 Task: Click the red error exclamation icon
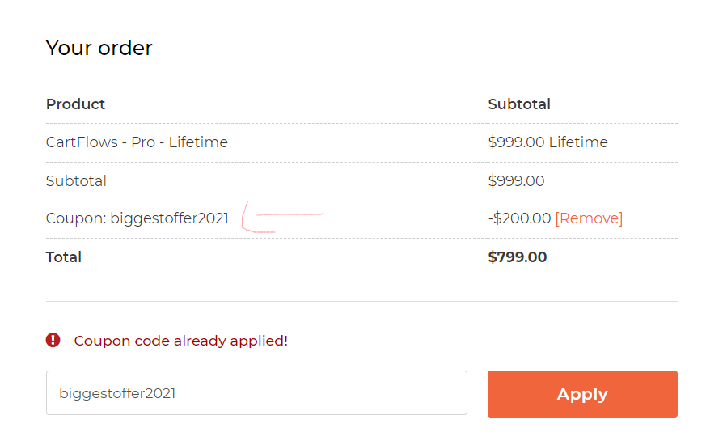(x=53, y=340)
